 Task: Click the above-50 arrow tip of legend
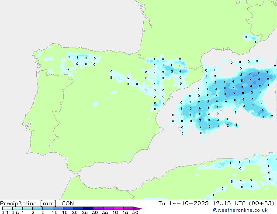[138, 208]
